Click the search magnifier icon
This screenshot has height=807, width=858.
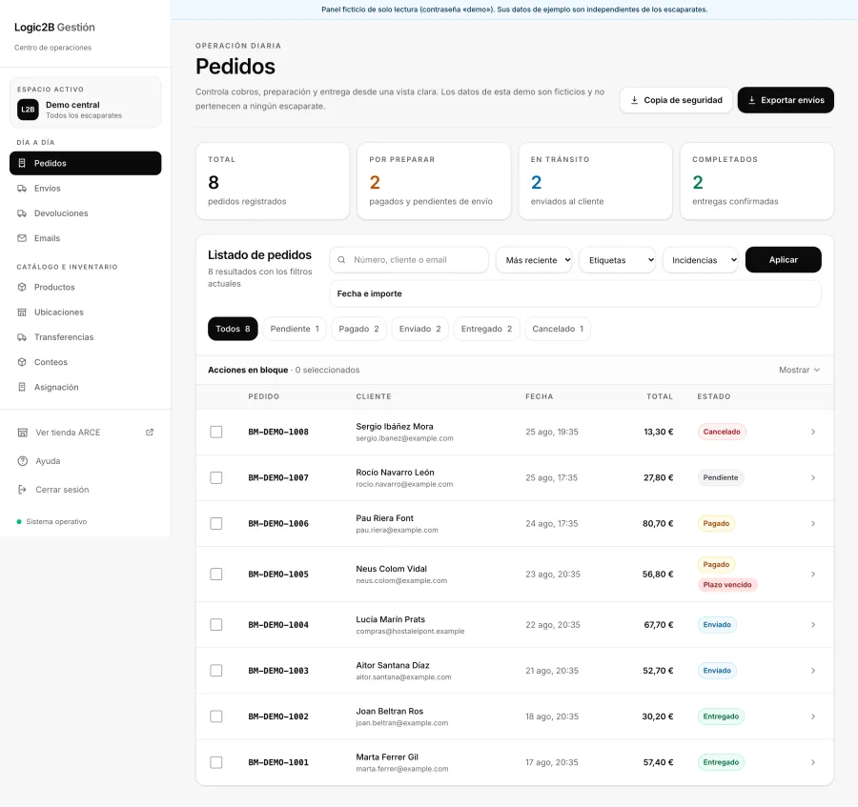341,260
